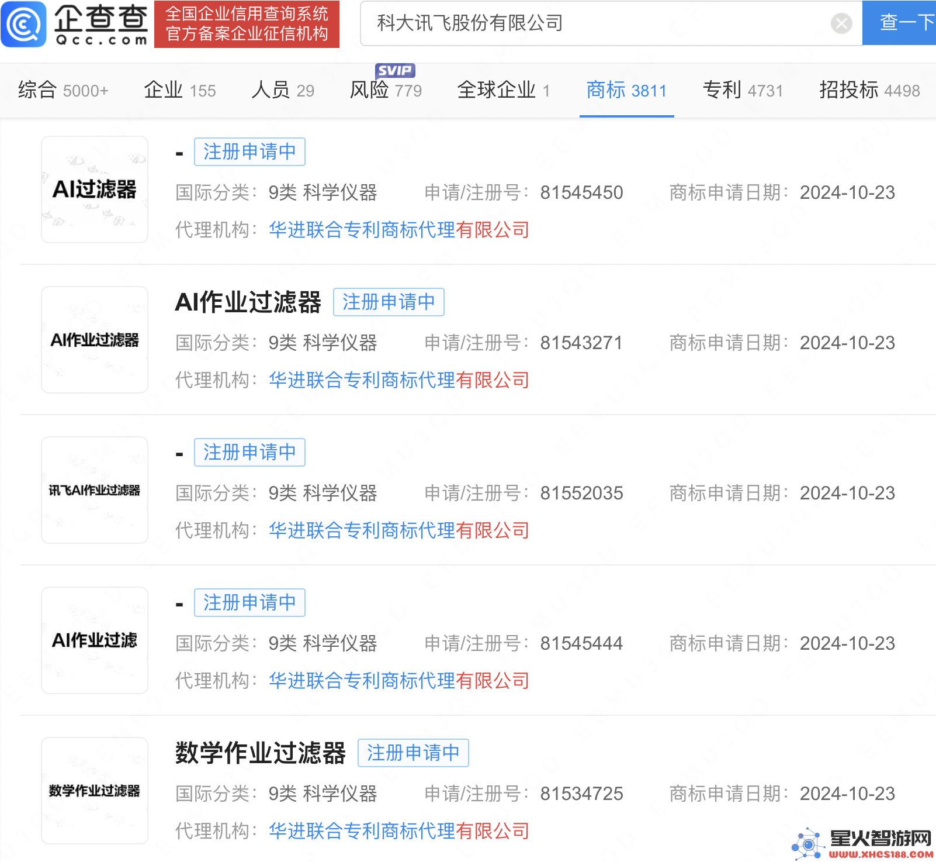Click the red 全国企业信用查询系统 banner

click(247, 24)
